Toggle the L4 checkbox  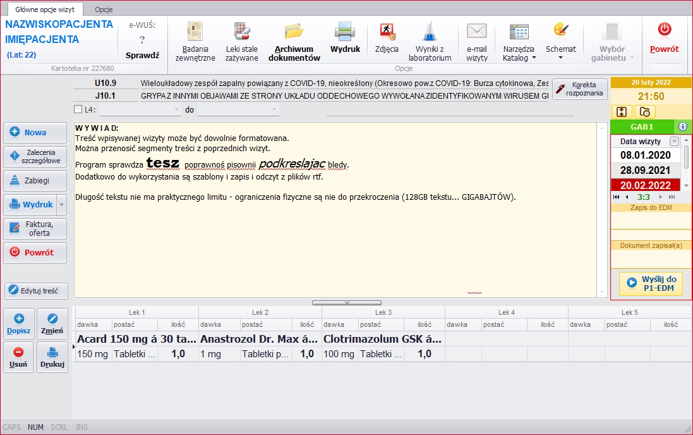click(78, 110)
